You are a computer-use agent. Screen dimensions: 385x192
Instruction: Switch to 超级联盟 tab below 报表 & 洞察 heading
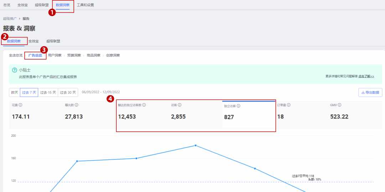click(x=53, y=41)
